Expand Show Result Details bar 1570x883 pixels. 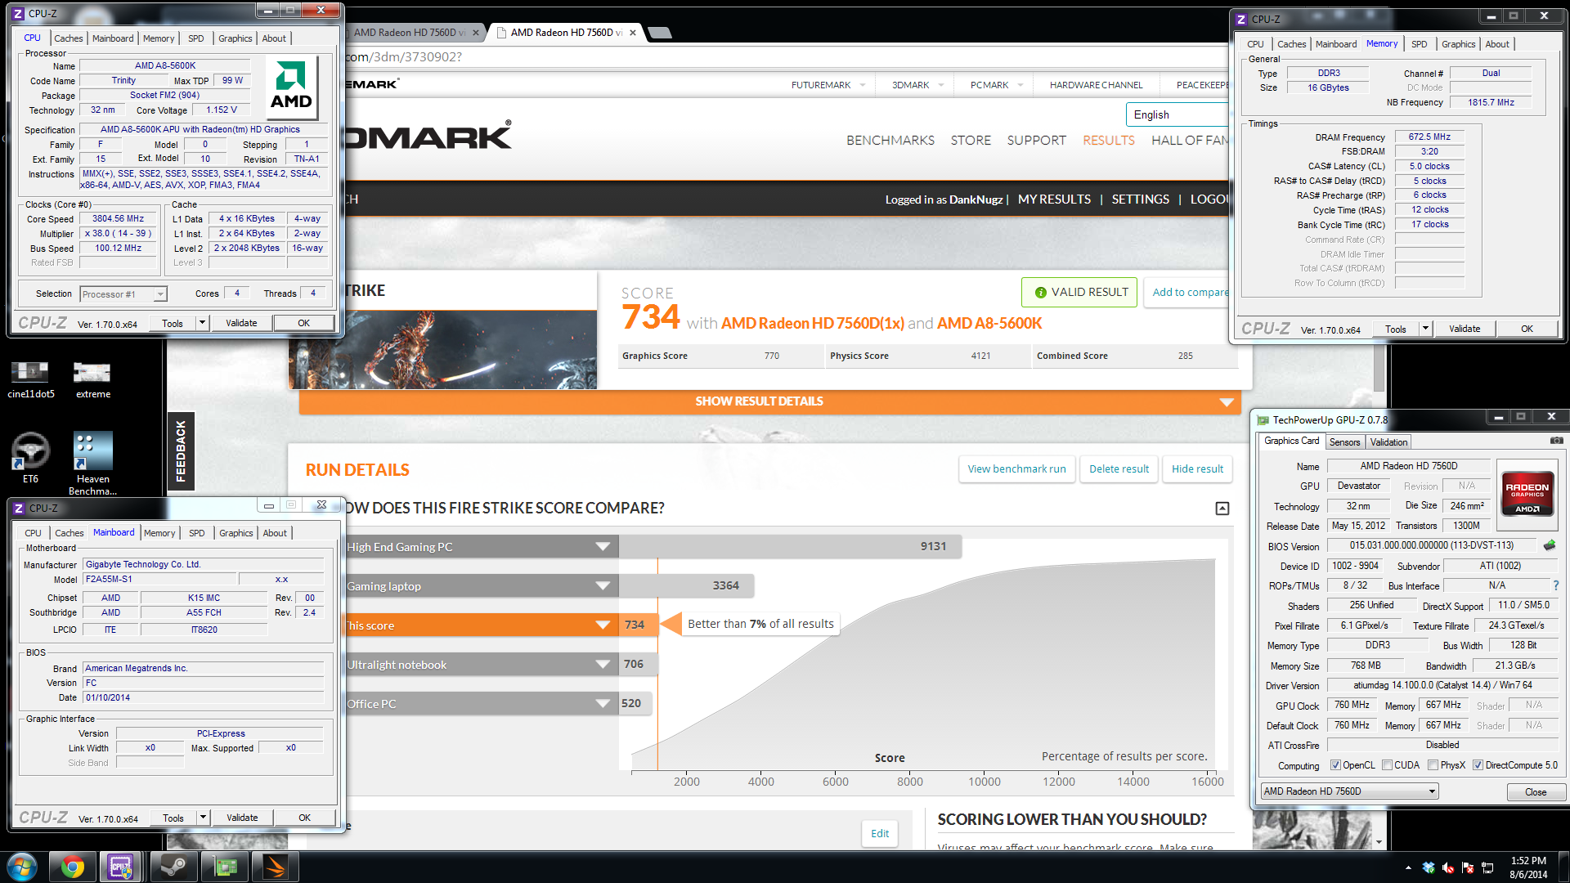769,401
